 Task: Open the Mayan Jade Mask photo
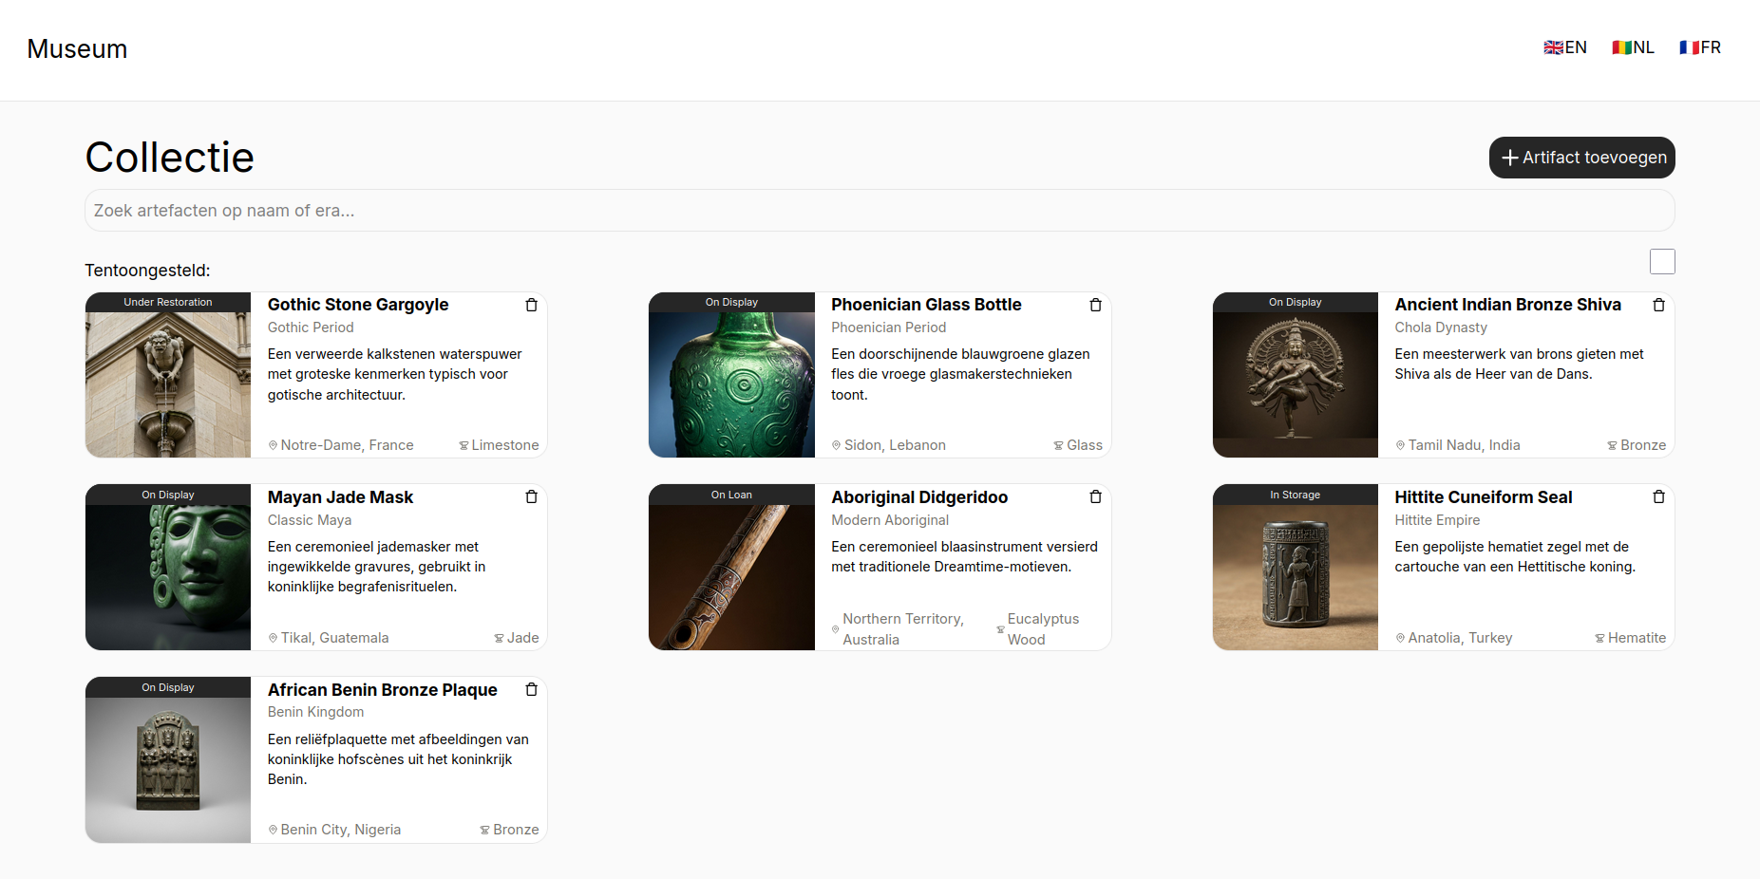(168, 577)
